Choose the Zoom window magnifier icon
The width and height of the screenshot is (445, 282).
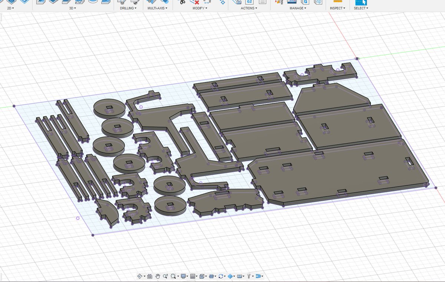(x=173, y=276)
